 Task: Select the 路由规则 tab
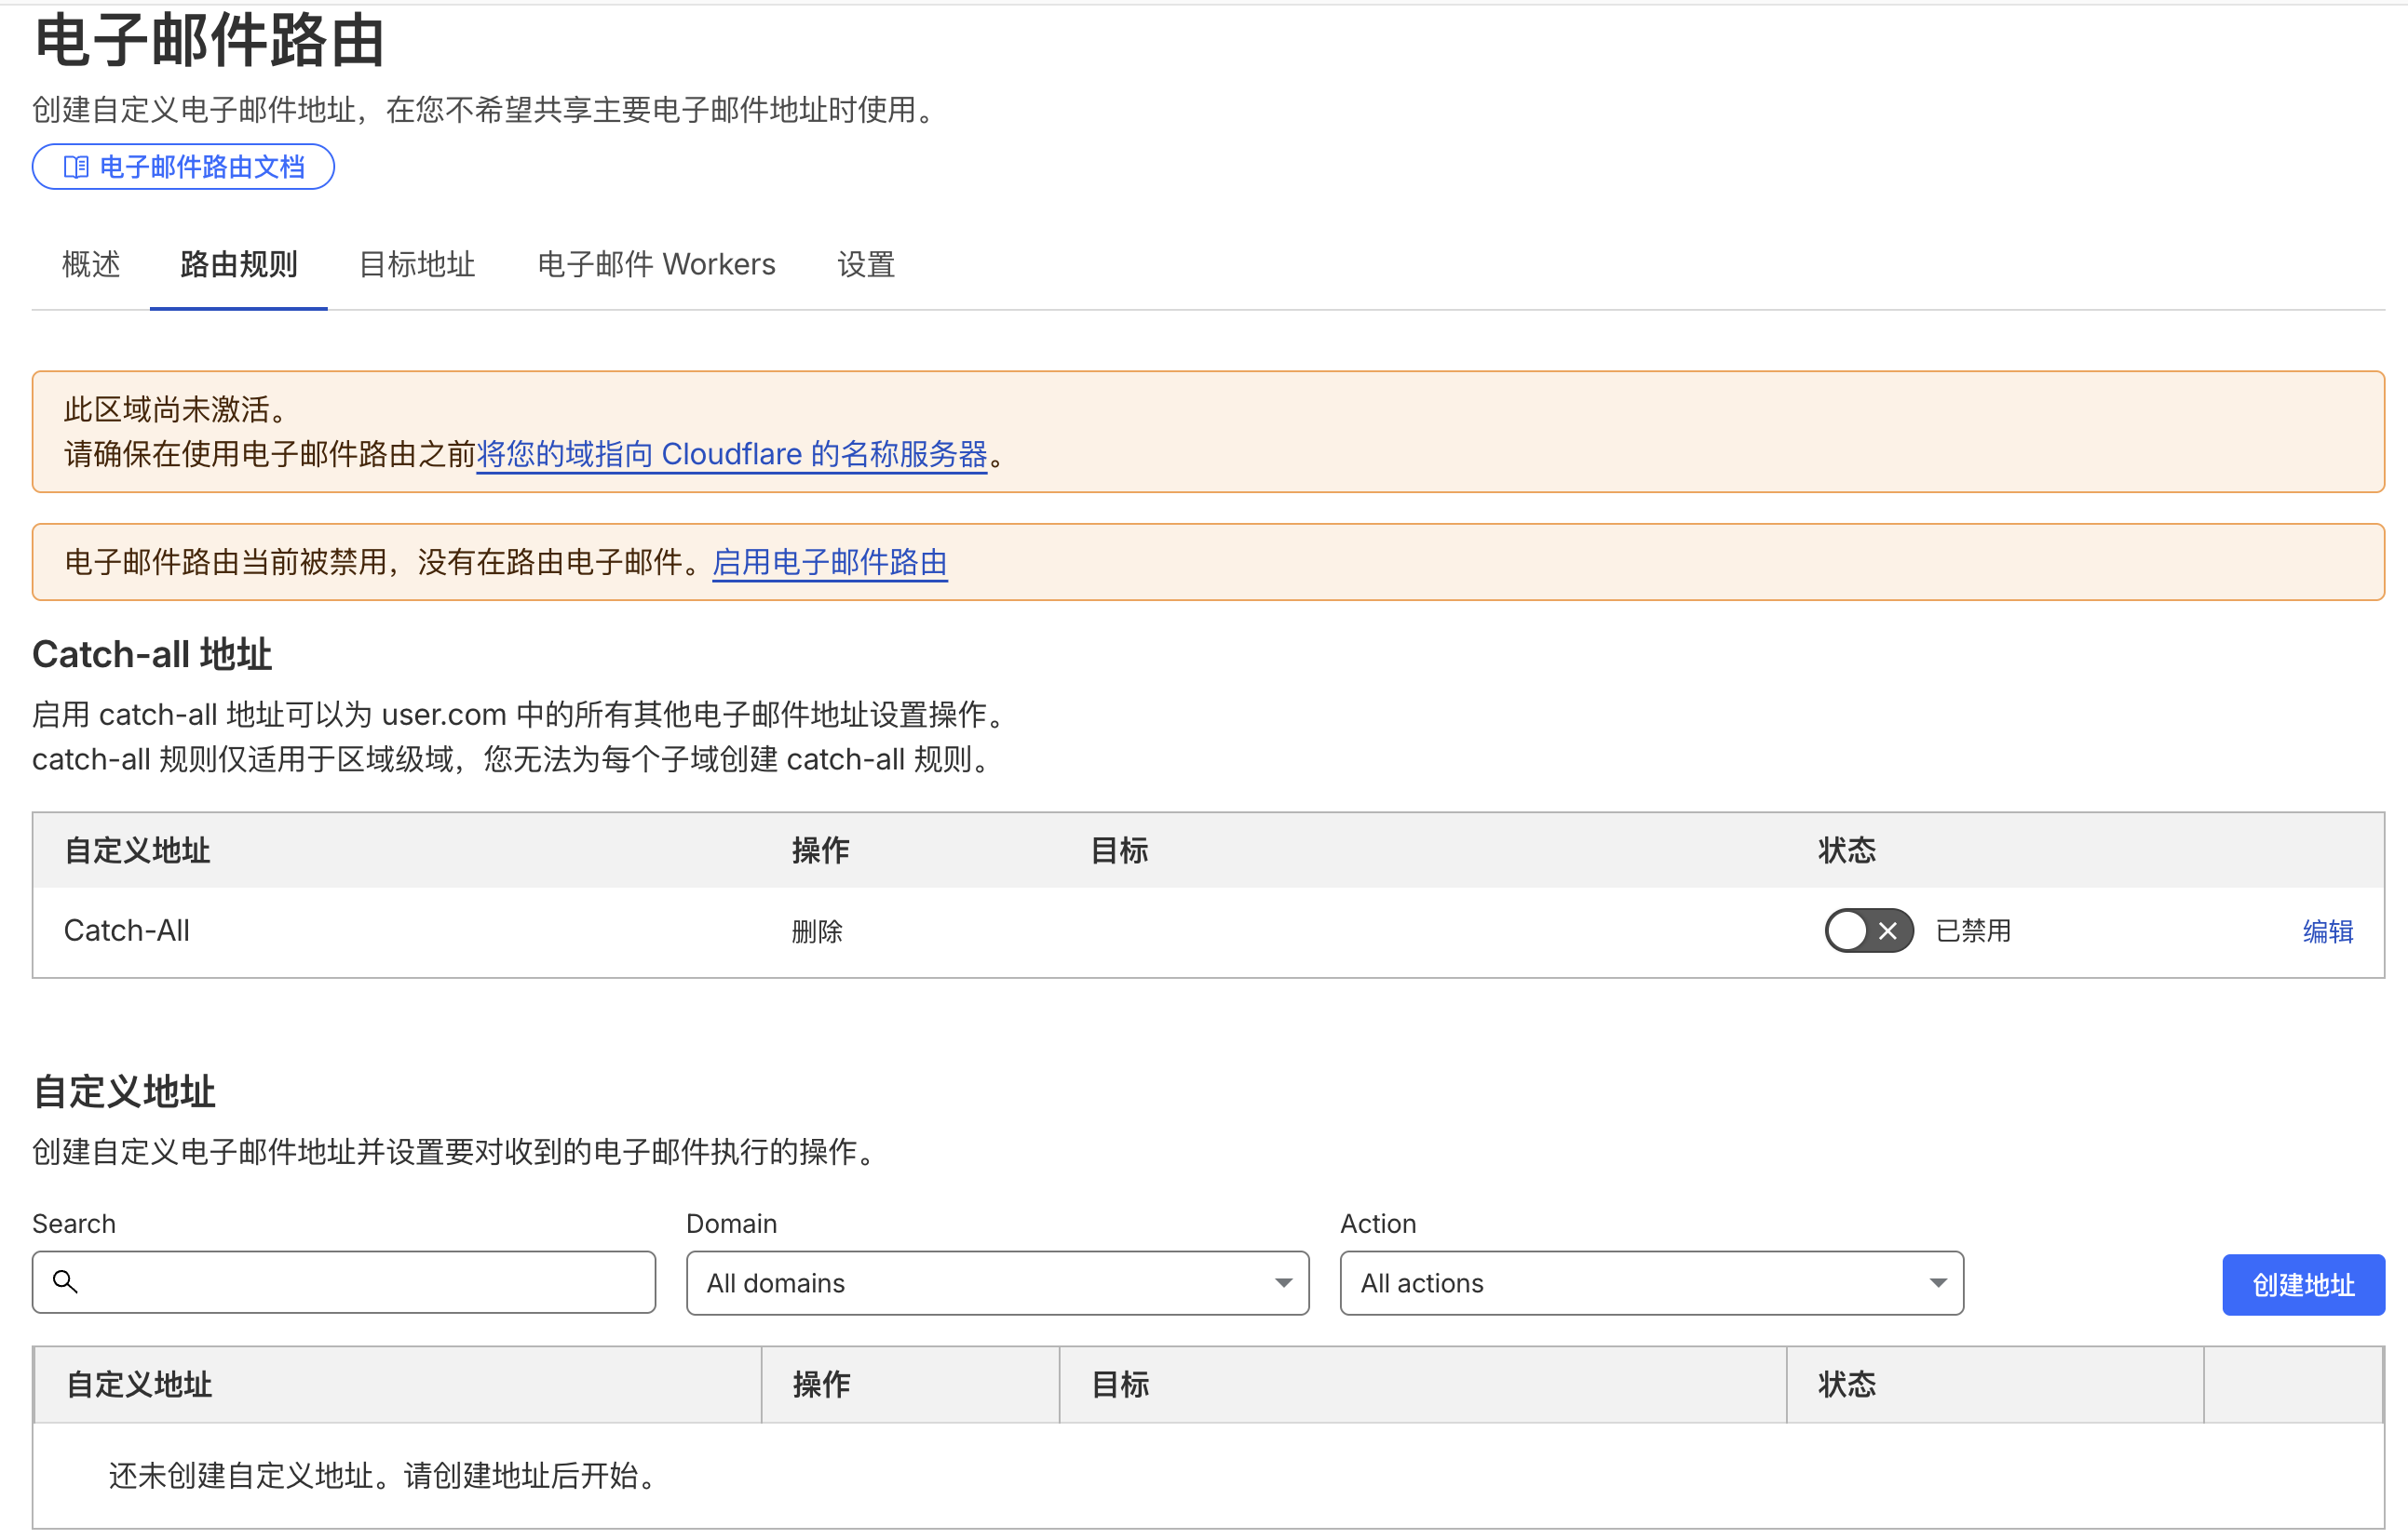(x=238, y=264)
